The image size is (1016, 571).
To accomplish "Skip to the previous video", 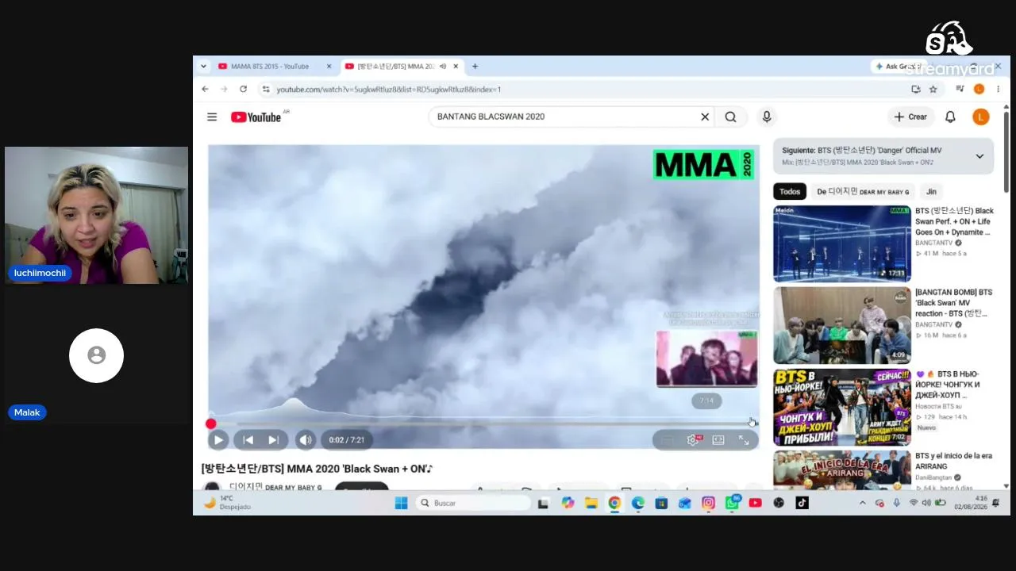I will pos(248,439).
